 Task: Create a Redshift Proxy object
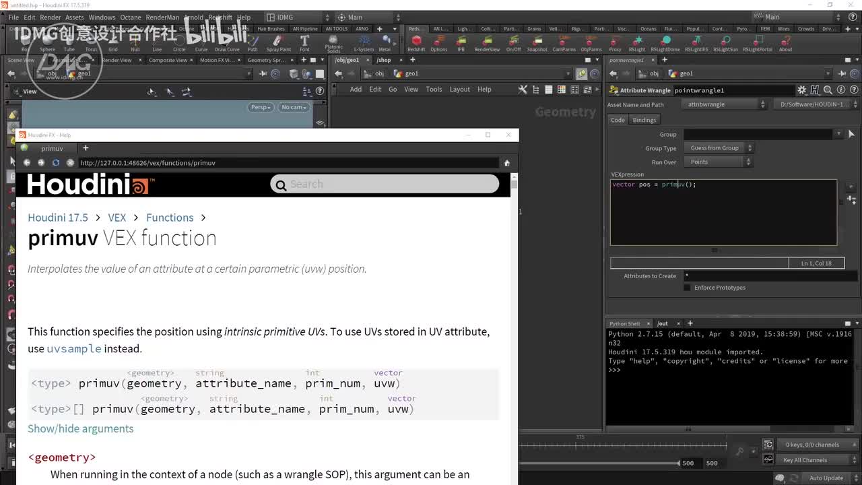(615, 44)
